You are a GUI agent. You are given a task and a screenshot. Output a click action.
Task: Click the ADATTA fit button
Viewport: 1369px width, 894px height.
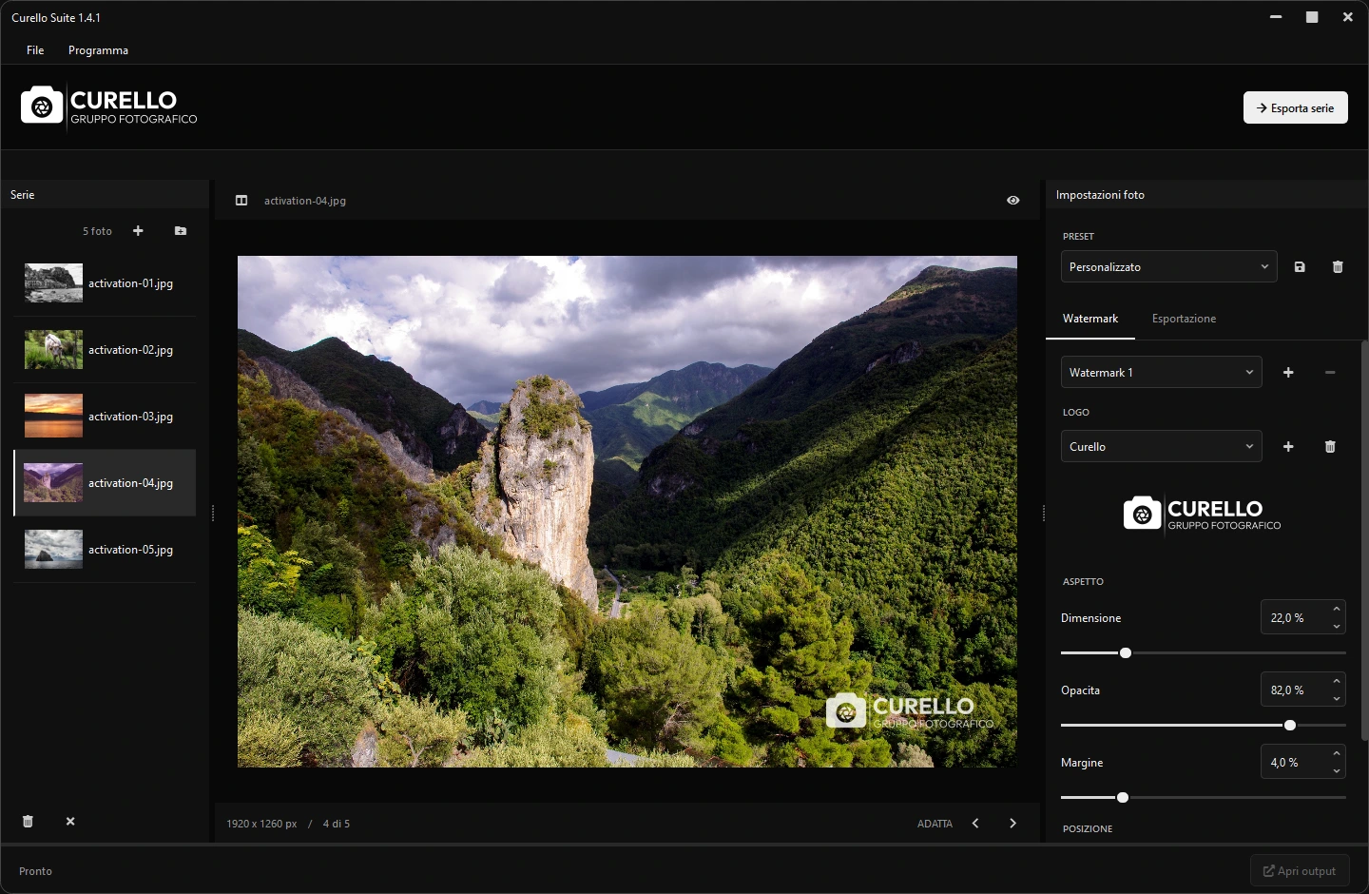coord(935,824)
